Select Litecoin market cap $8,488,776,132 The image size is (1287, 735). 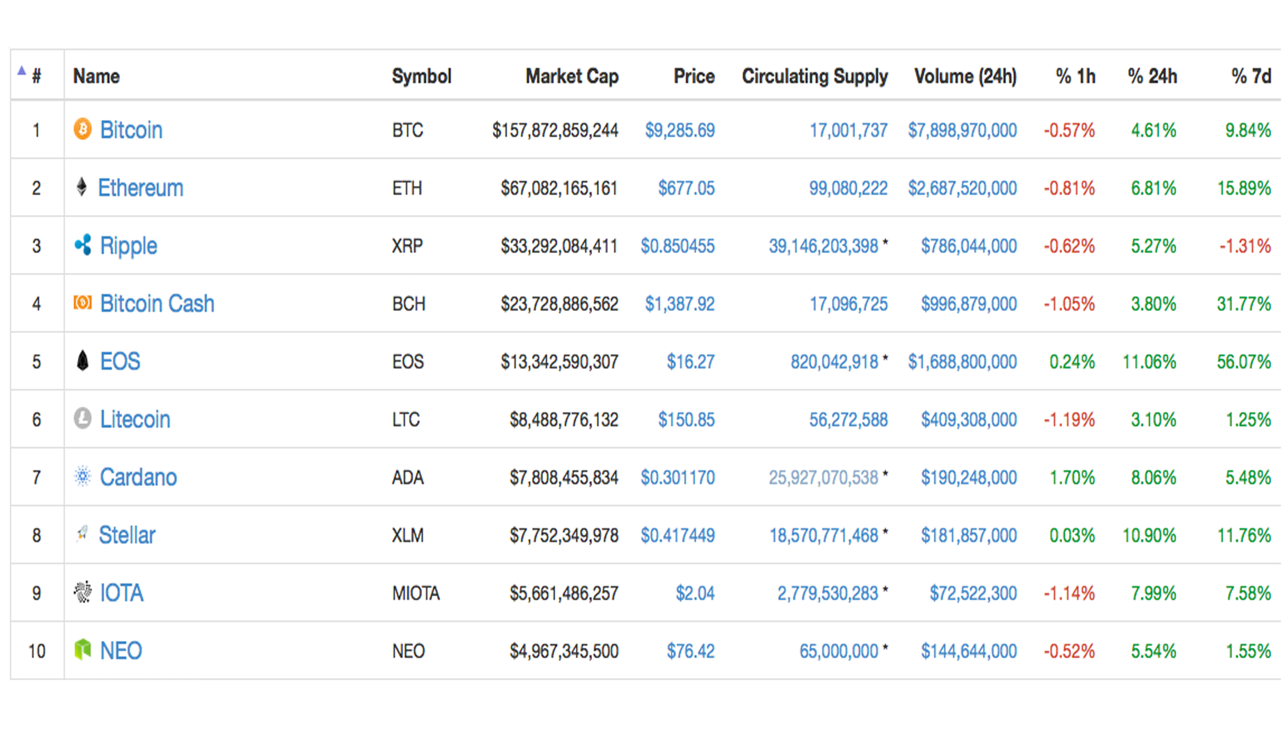564,419
